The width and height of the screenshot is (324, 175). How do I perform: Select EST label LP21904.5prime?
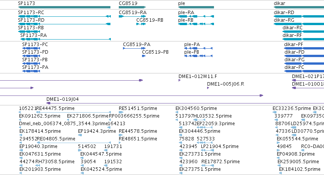(220, 147)
